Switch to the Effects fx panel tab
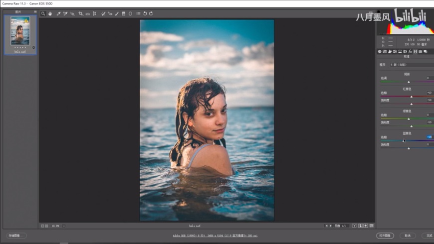This screenshot has height=244, width=434. pyautogui.click(x=410, y=51)
